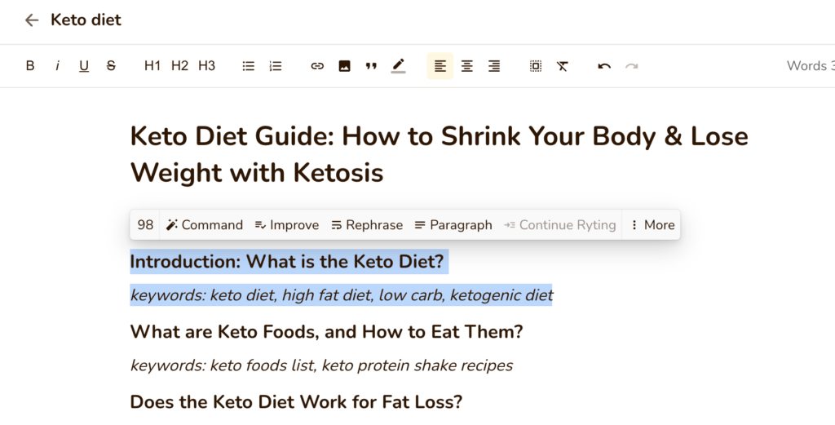Choose Rephrase in the floating toolbar
This screenshot has width=835, height=425.
pos(367,225)
